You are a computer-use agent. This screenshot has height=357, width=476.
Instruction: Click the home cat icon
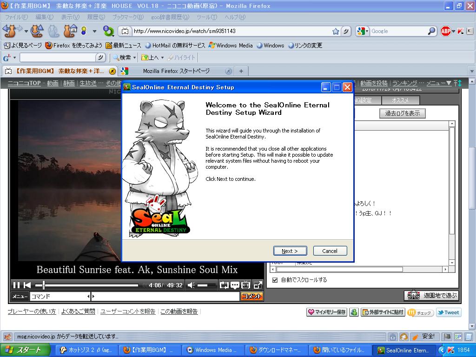70,31
